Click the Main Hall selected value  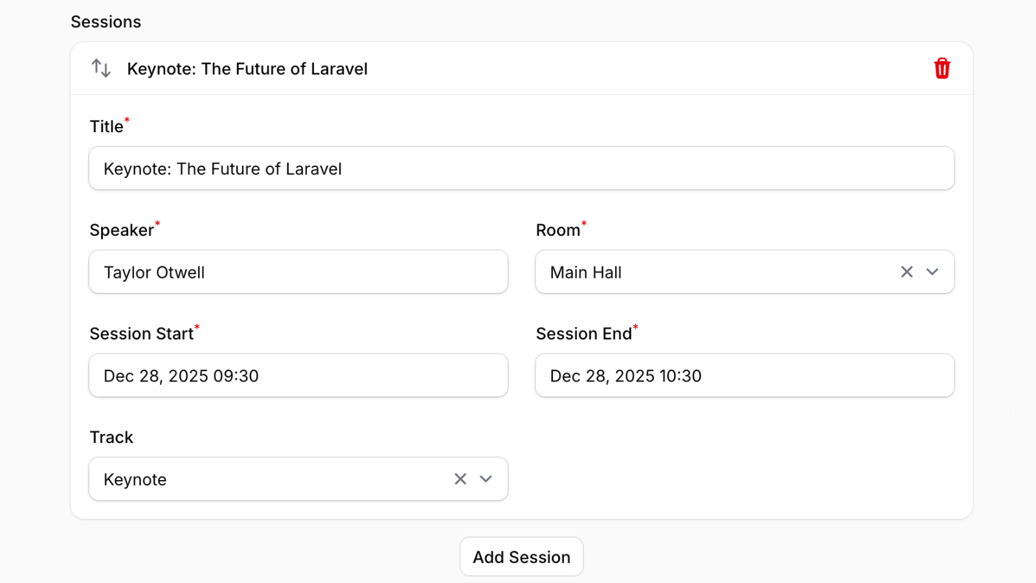585,273
